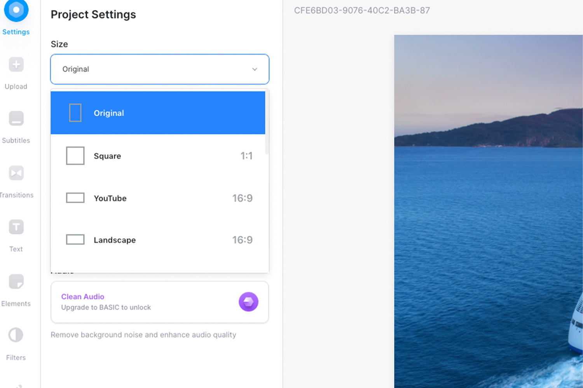
Task: Open the Transitions panel
Action: pyautogui.click(x=16, y=173)
